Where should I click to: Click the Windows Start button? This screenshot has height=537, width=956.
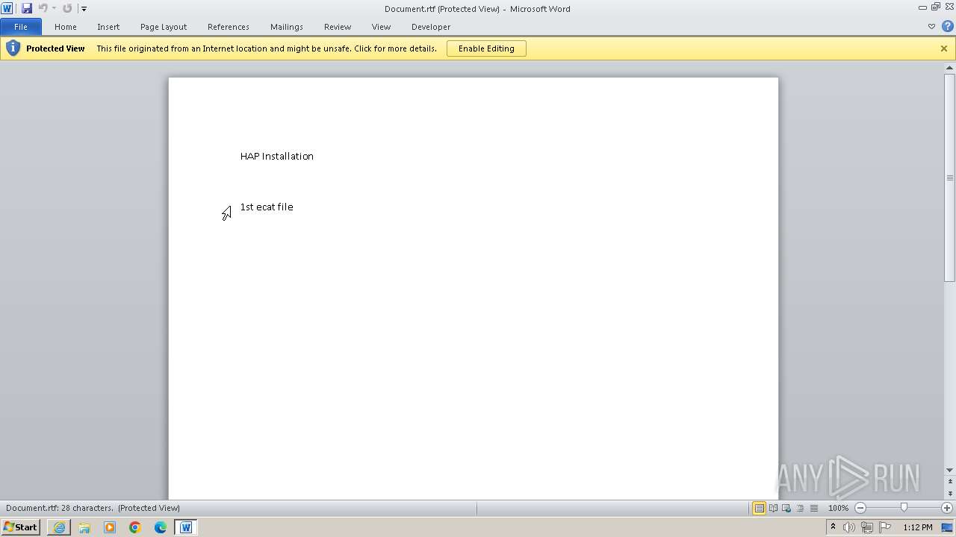20,527
